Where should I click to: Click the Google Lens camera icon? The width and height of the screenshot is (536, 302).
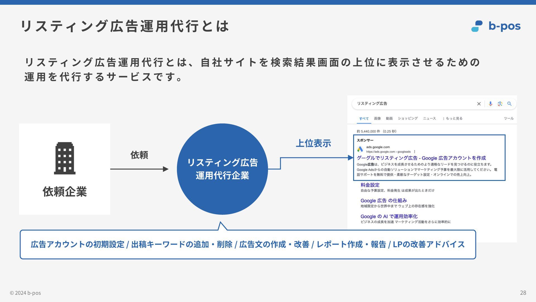500,104
